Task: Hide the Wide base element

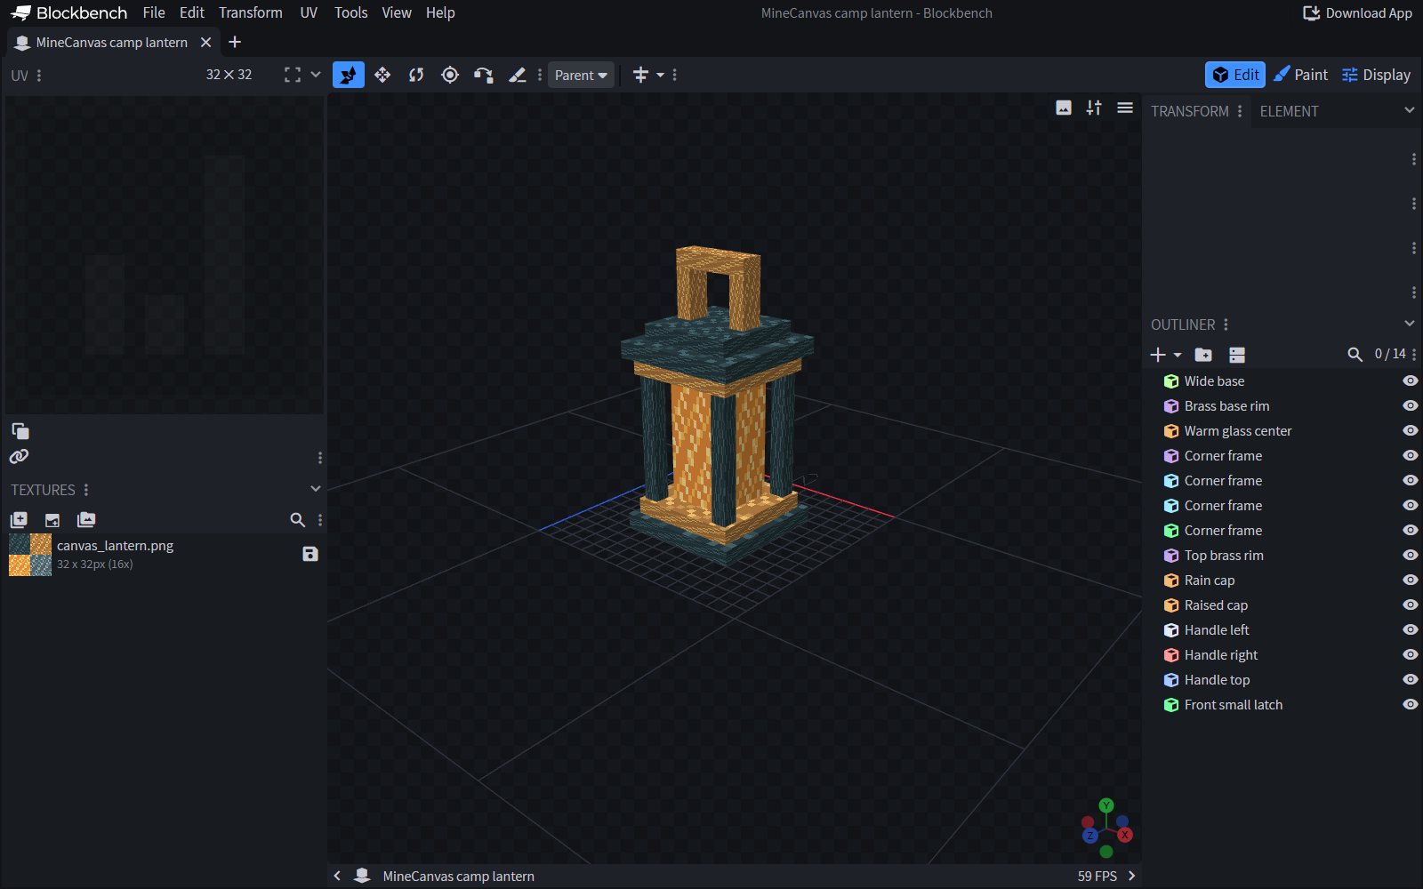Action: [x=1411, y=380]
